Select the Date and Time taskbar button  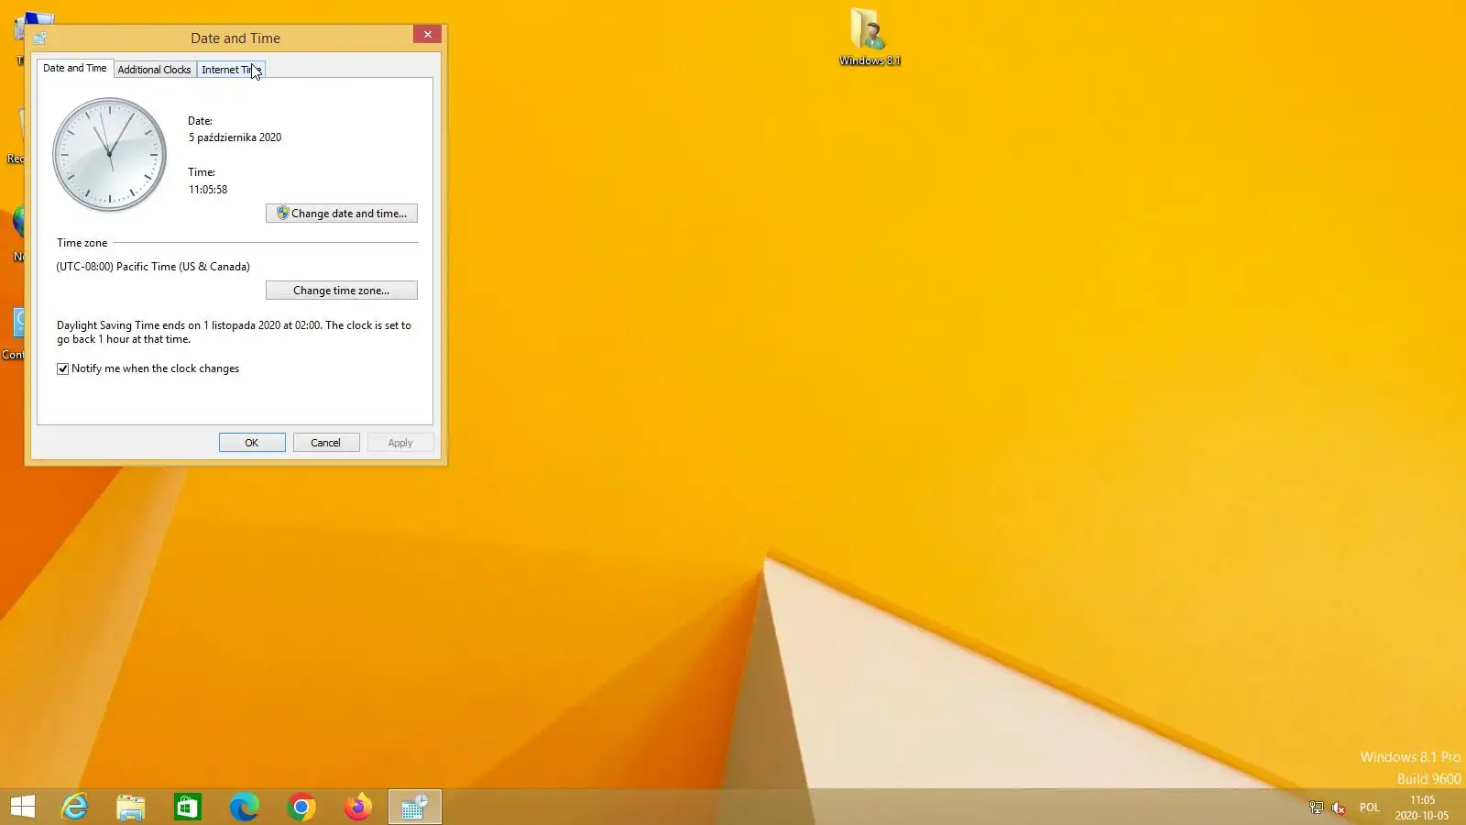point(415,807)
